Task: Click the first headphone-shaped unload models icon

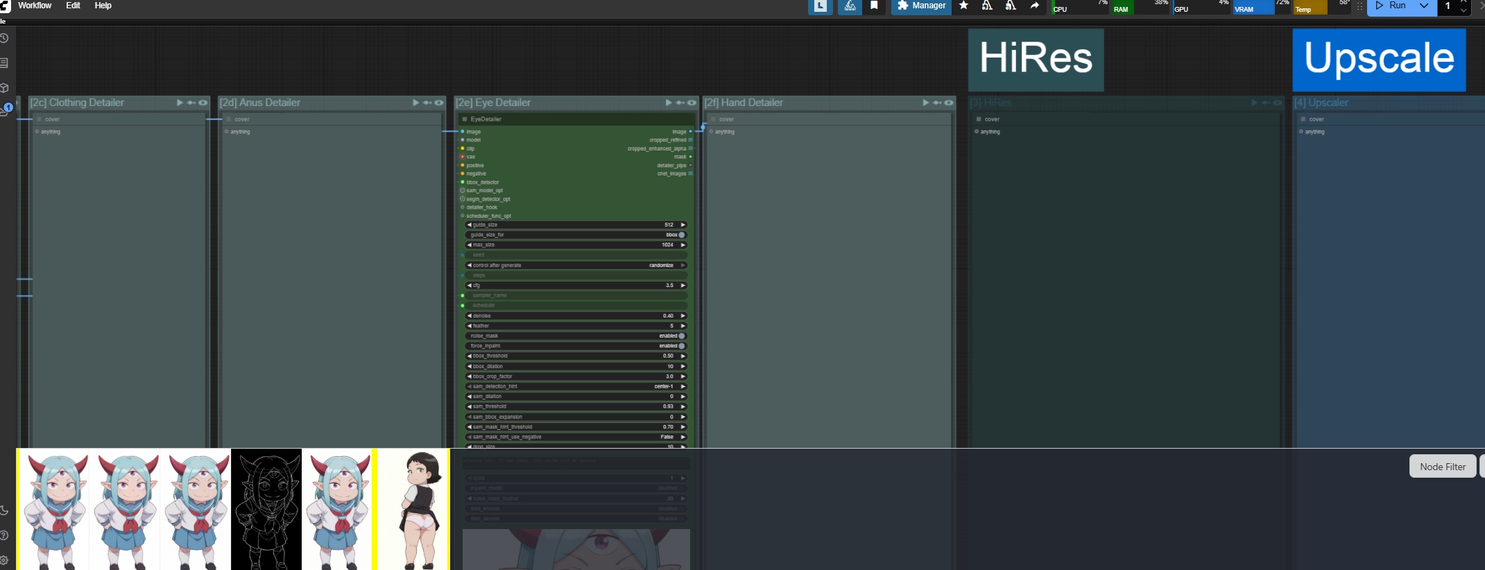Action: [x=987, y=6]
